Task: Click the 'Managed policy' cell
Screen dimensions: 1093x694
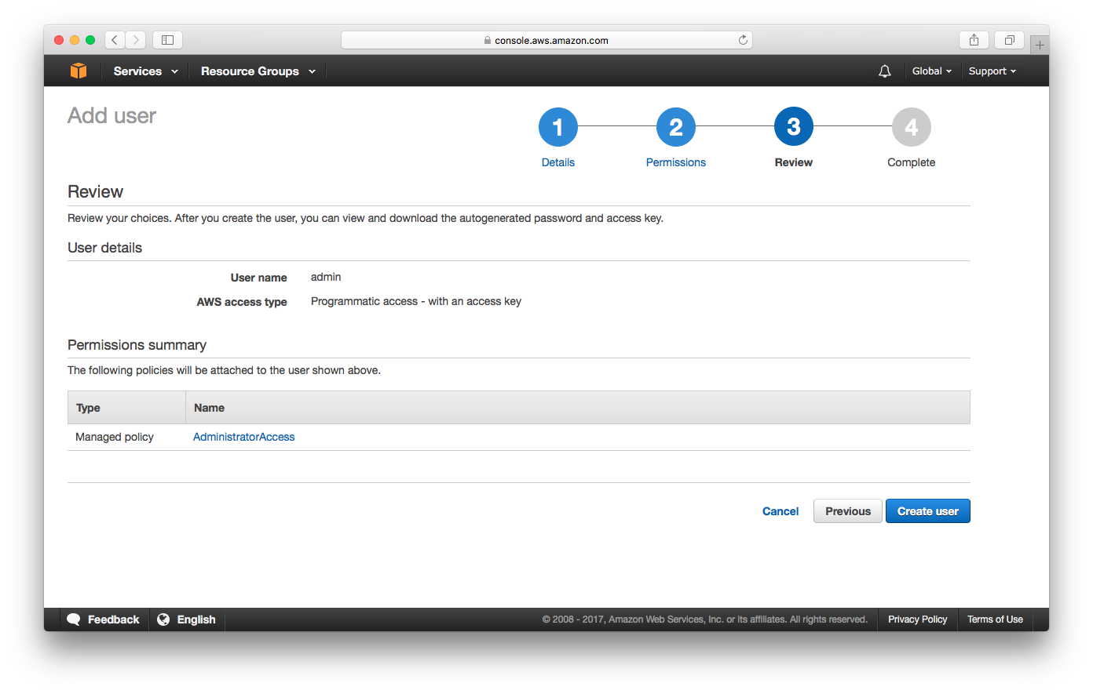Action: pos(115,437)
